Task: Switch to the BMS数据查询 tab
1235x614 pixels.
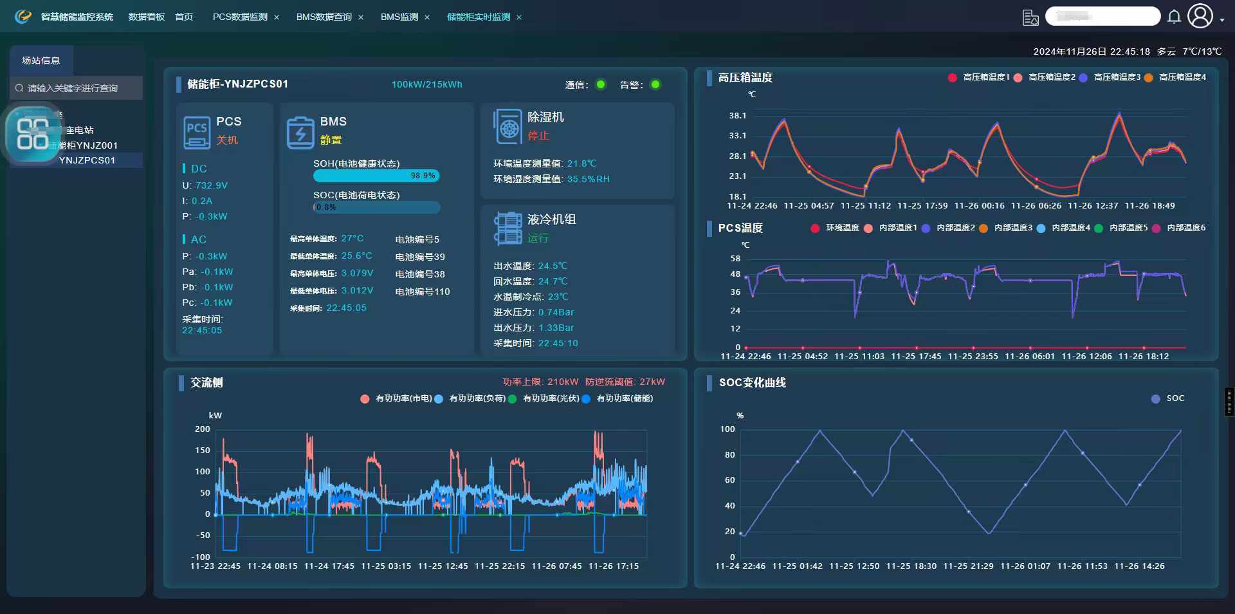Action: [x=324, y=17]
